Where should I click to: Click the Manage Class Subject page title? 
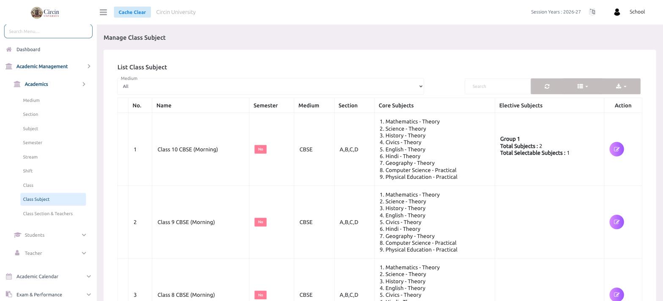(134, 38)
